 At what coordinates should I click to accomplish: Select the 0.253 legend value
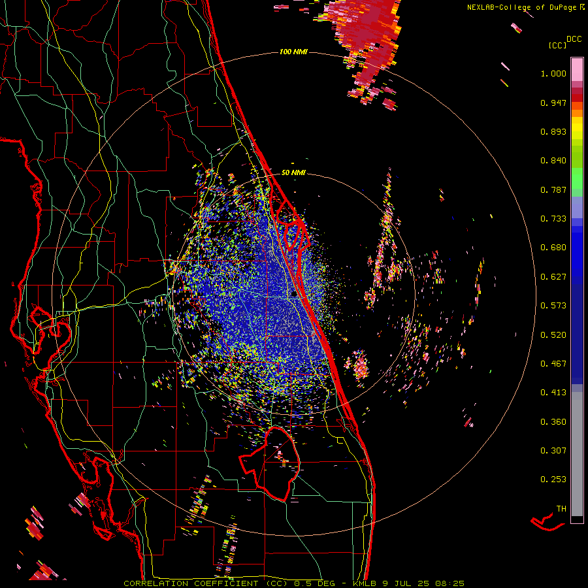coord(553,480)
